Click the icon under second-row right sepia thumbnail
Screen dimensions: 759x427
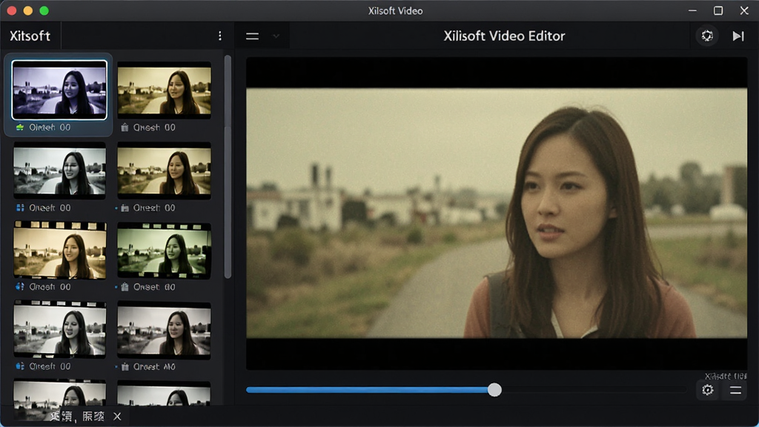(125, 208)
